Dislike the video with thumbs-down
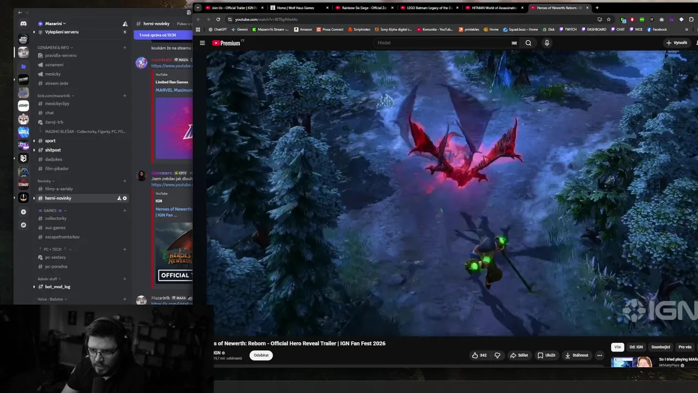Screen dimensions: 698x393 (497, 355)
